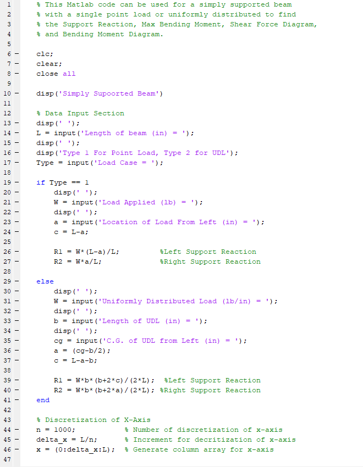This screenshot has width=363, height=467.
Task: Click the 'x = (0:delta_x:L);' assignment
Action: 76,449
